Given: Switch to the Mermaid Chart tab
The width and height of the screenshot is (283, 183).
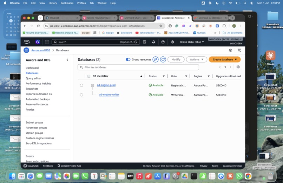Looking at the screenshot, I should [137, 18].
